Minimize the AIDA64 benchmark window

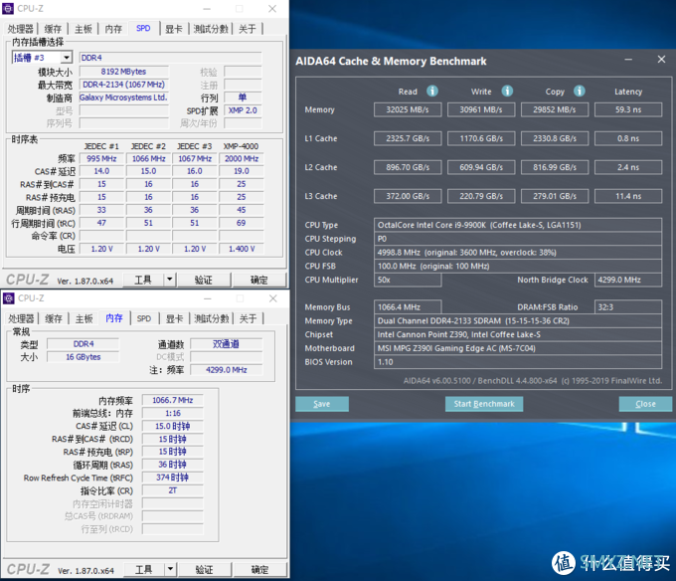(628, 60)
